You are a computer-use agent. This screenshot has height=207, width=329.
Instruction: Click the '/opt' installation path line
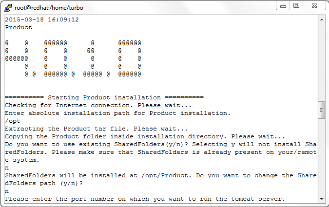[x=13, y=121]
